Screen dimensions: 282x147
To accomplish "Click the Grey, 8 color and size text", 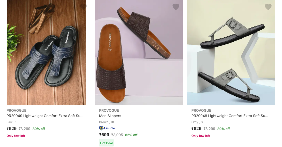I will coord(197,122).
